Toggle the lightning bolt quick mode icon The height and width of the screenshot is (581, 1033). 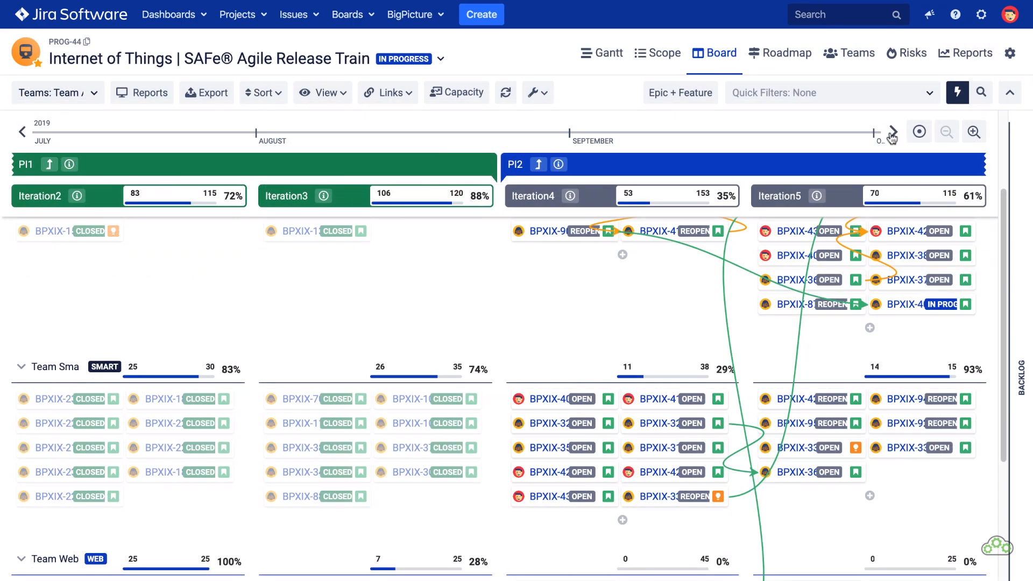coord(957,92)
